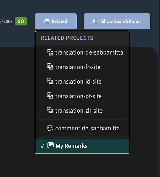Screen dimensions: 160x177
Task: Select translation-de-sabbamitta project
Action: pyautogui.click(x=82, y=52)
